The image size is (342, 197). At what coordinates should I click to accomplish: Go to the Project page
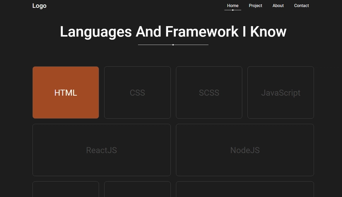click(255, 6)
